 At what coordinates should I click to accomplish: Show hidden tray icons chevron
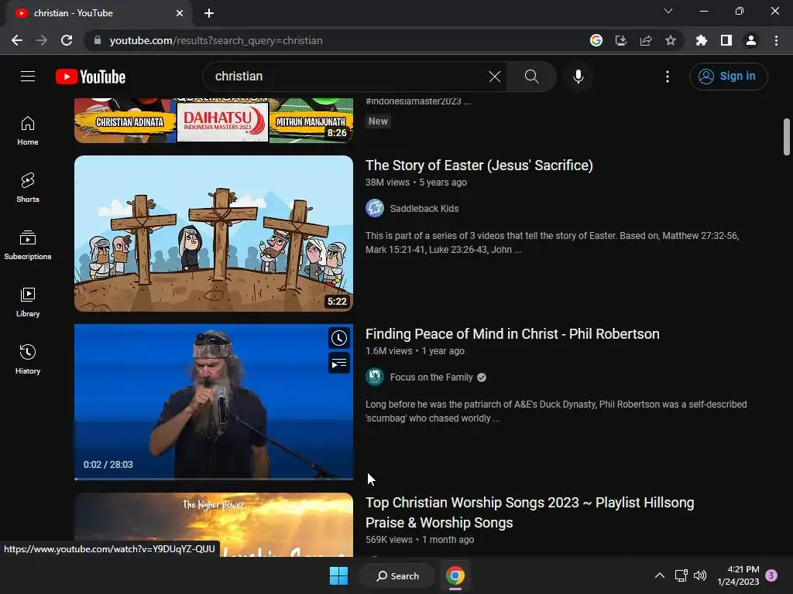pos(660,575)
